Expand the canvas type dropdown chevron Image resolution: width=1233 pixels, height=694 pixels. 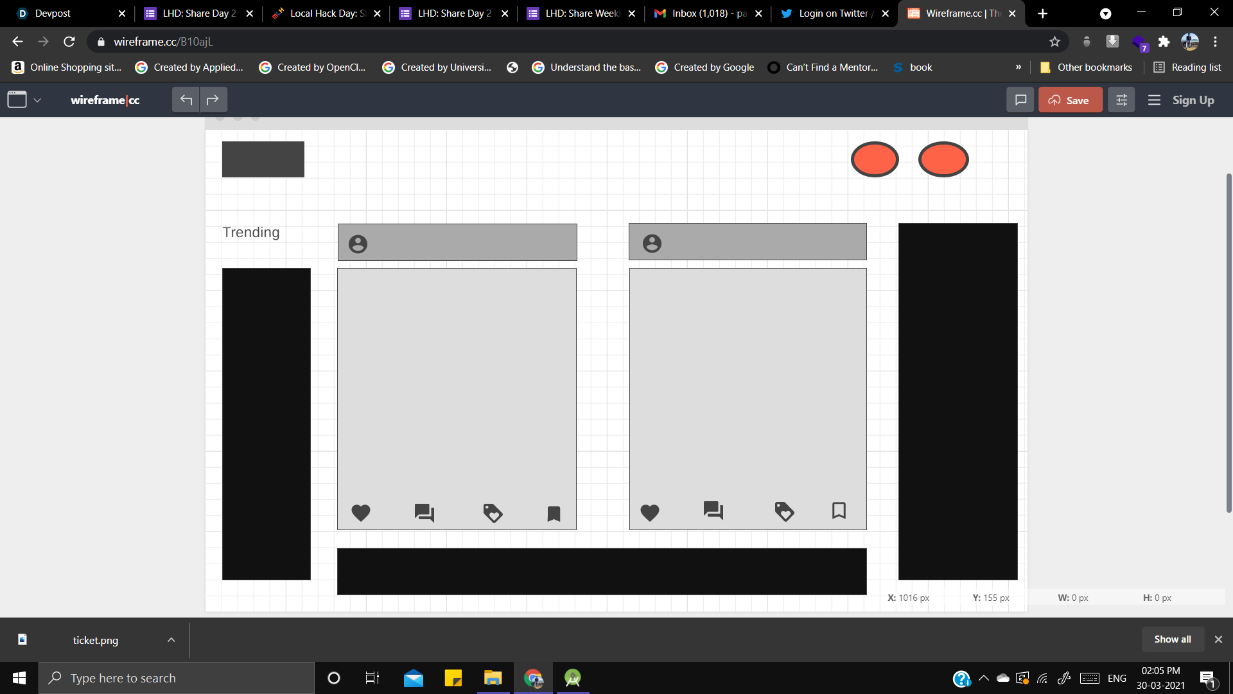(37, 100)
